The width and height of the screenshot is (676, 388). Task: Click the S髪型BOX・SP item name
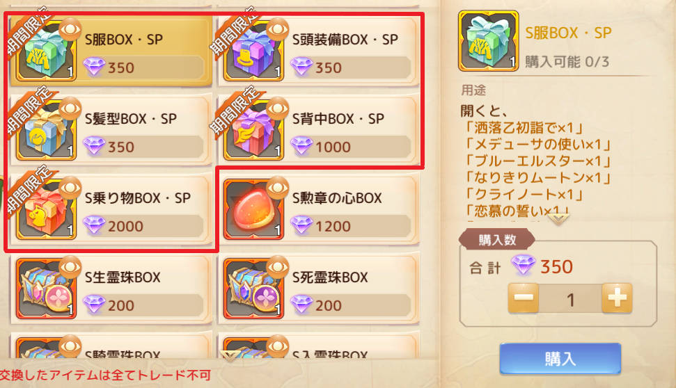point(131,118)
